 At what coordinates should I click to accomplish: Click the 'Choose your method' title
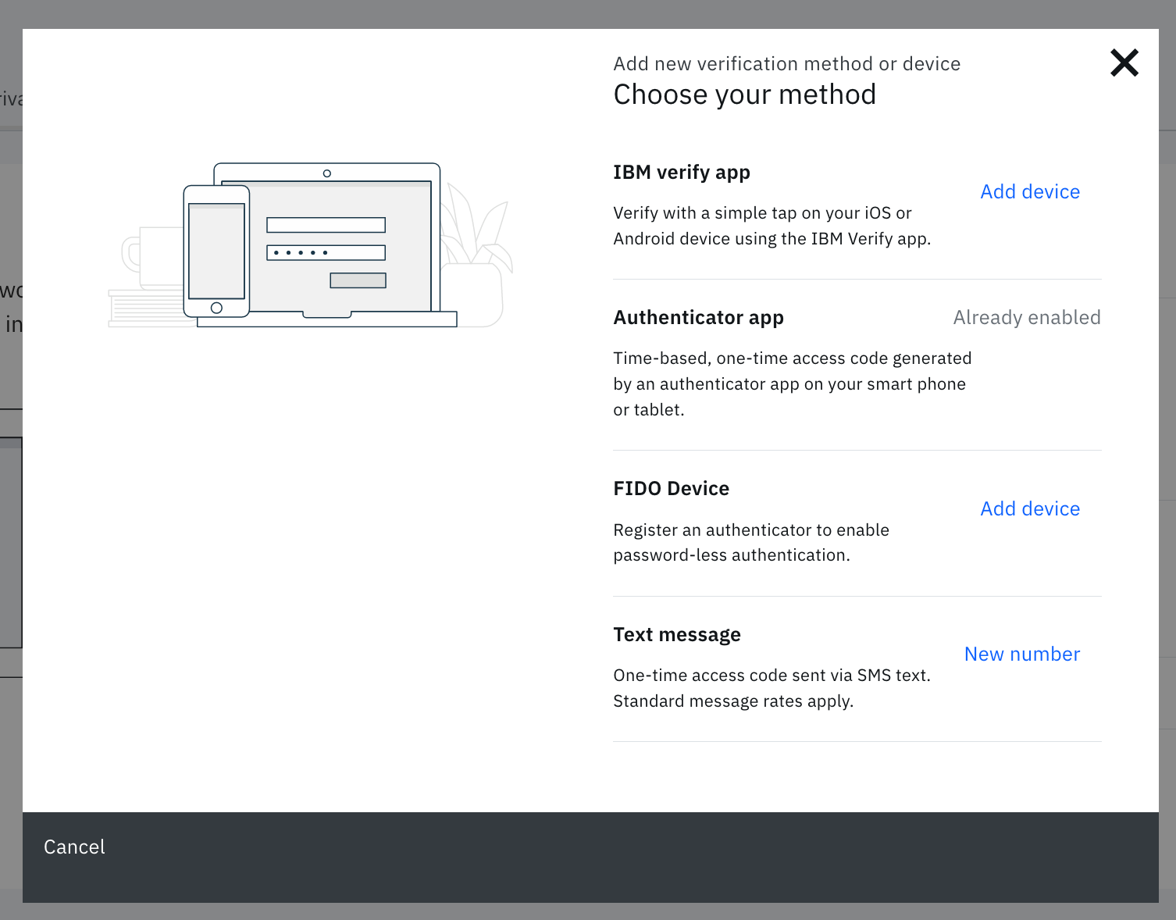(744, 94)
